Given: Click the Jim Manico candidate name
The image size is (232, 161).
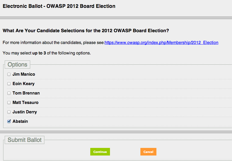Looking at the screenshot, I should 24,74.
